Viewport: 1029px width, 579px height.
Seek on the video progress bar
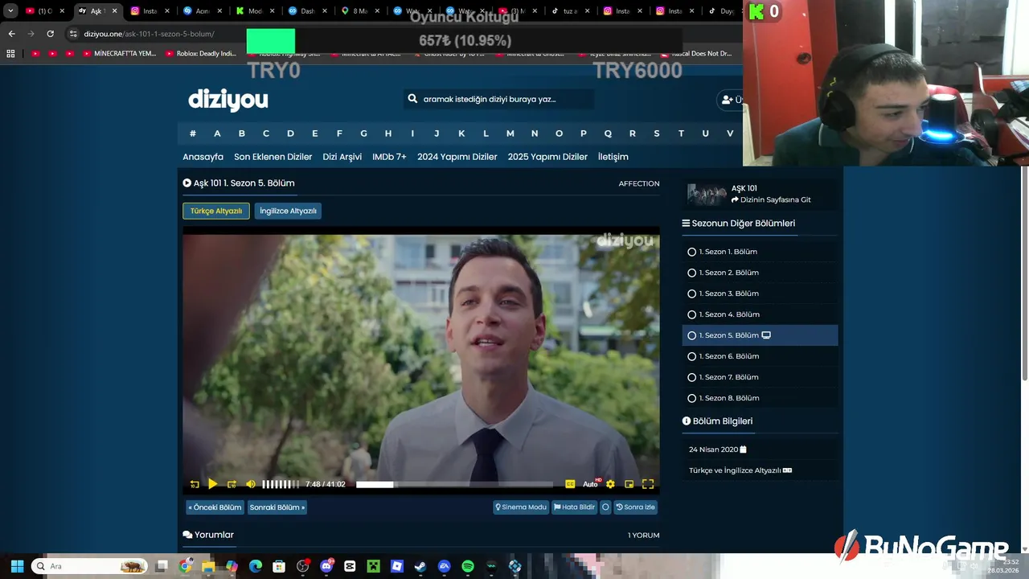[x=454, y=484]
